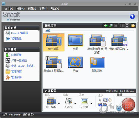Toggle preview in editor option
The image size is (139, 118).
pos(105,100)
